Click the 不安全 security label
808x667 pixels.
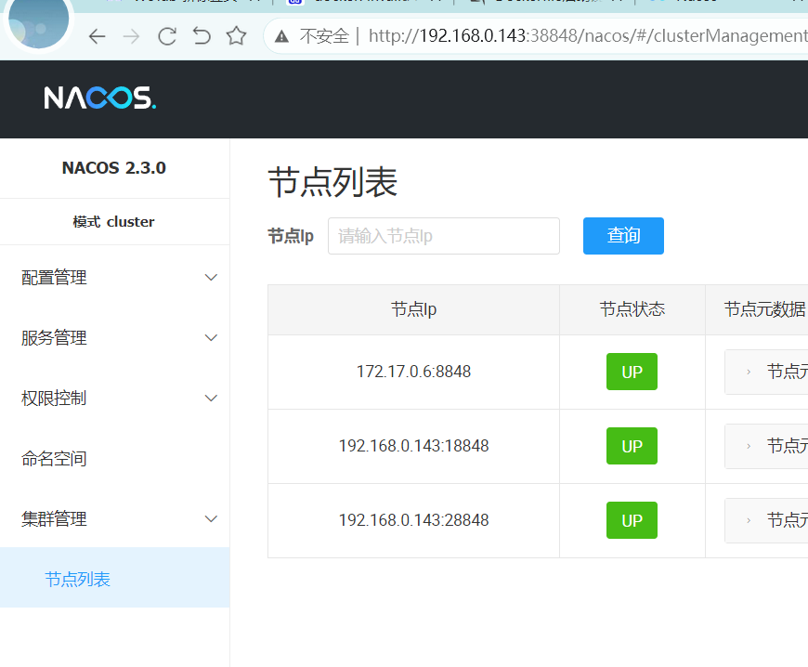point(324,36)
